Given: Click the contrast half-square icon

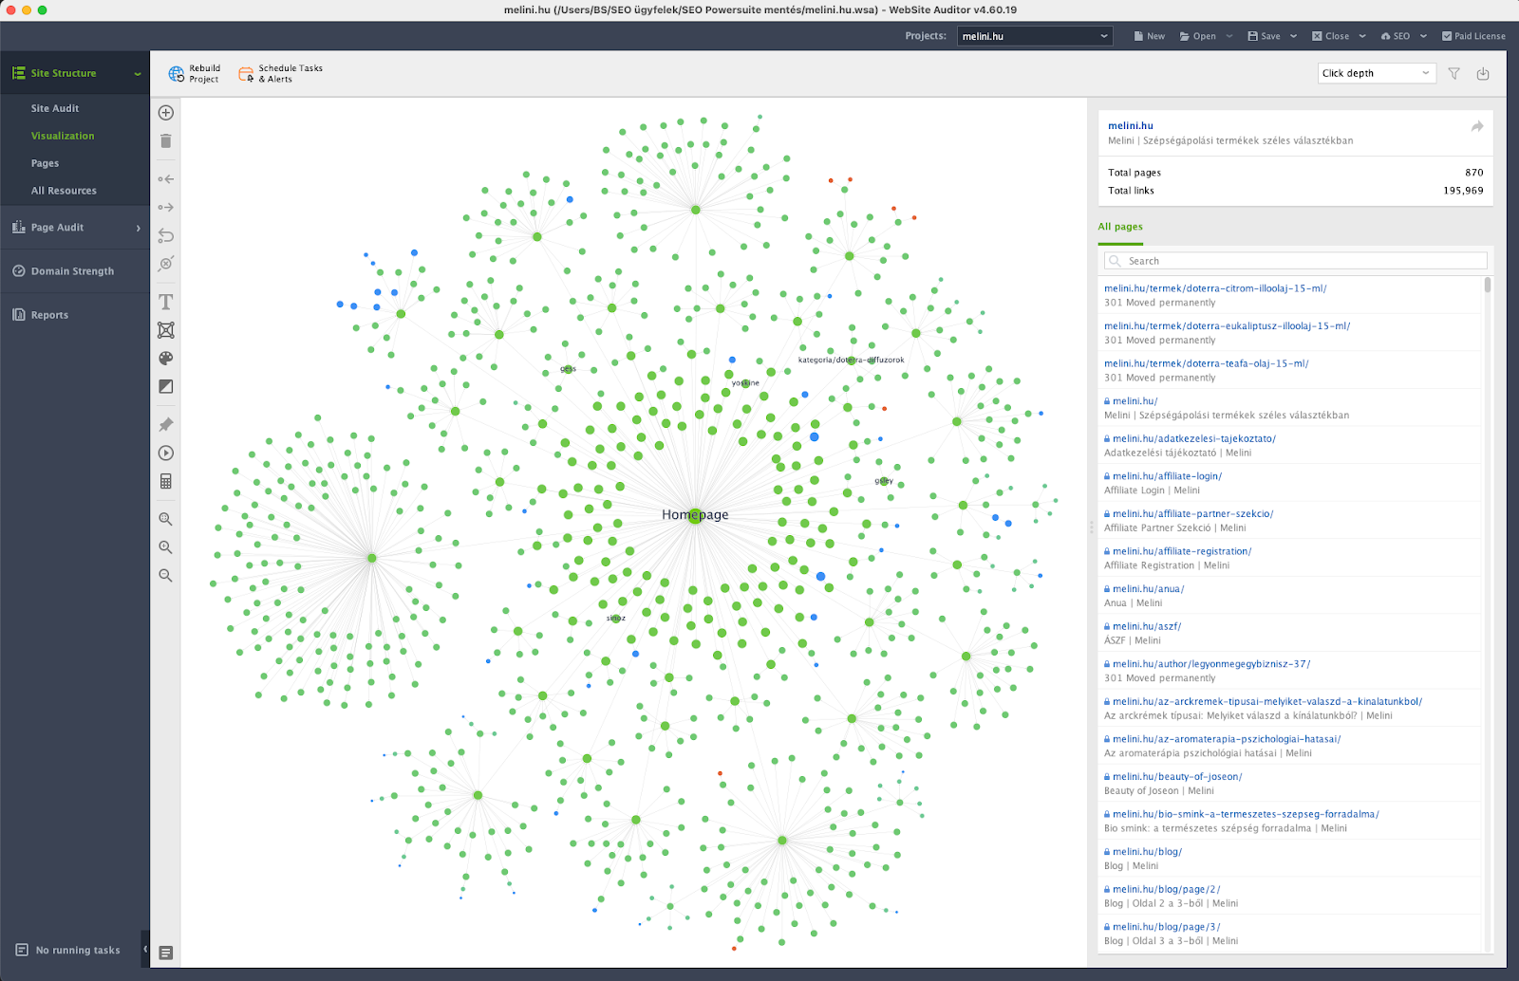Looking at the screenshot, I should [x=166, y=387].
